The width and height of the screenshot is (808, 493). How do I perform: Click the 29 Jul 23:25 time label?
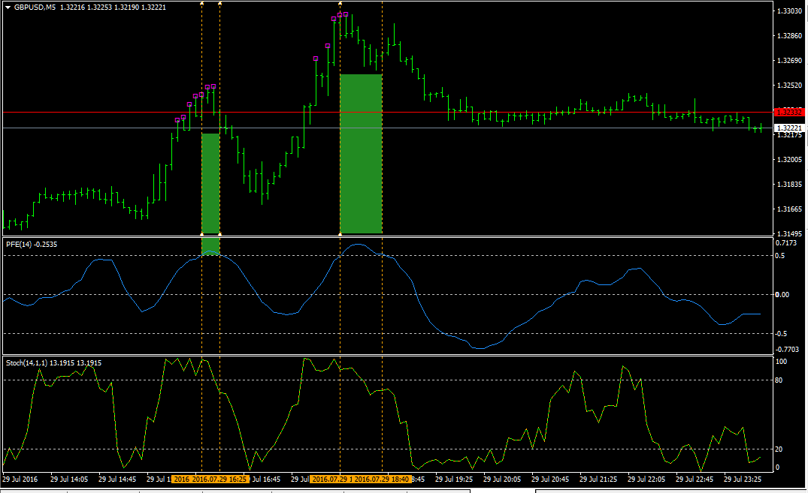point(743,479)
